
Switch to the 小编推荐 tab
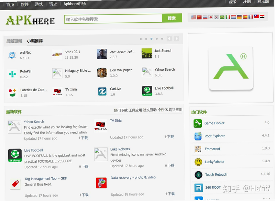tap(35, 41)
